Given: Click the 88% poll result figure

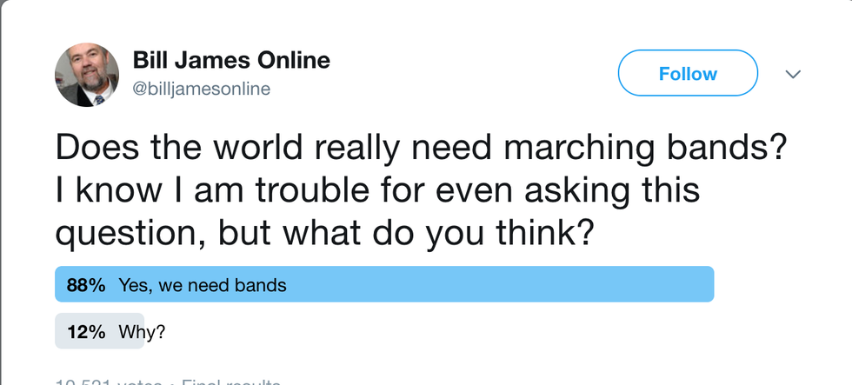Looking at the screenshot, I should (85, 285).
